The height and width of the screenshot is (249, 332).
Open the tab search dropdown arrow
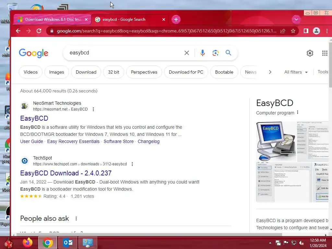tap(296, 19)
